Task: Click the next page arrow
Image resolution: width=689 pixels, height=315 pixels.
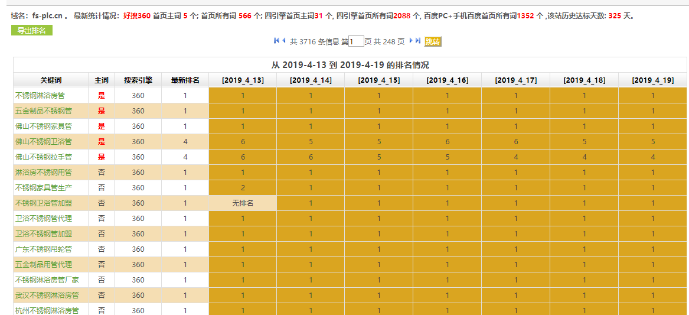Action: 411,41
